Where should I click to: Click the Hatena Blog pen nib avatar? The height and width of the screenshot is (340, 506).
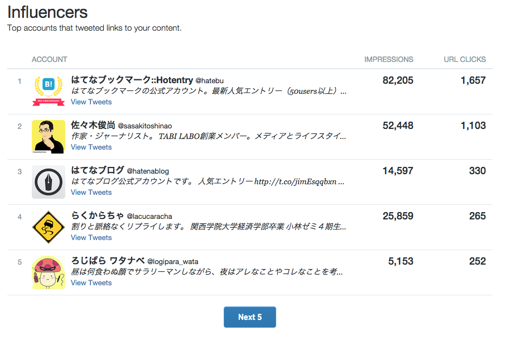coord(49,181)
